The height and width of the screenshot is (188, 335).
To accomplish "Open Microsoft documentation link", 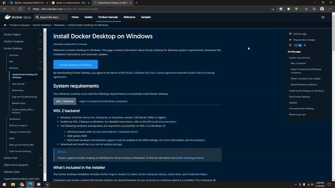I will coord(162,122).
